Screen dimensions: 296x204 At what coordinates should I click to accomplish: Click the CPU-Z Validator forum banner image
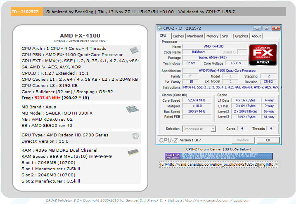[219, 156]
